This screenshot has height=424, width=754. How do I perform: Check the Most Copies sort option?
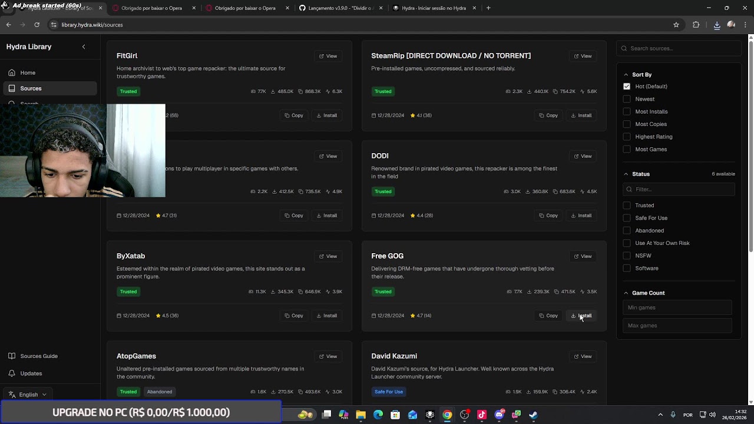[x=627, y=124]
